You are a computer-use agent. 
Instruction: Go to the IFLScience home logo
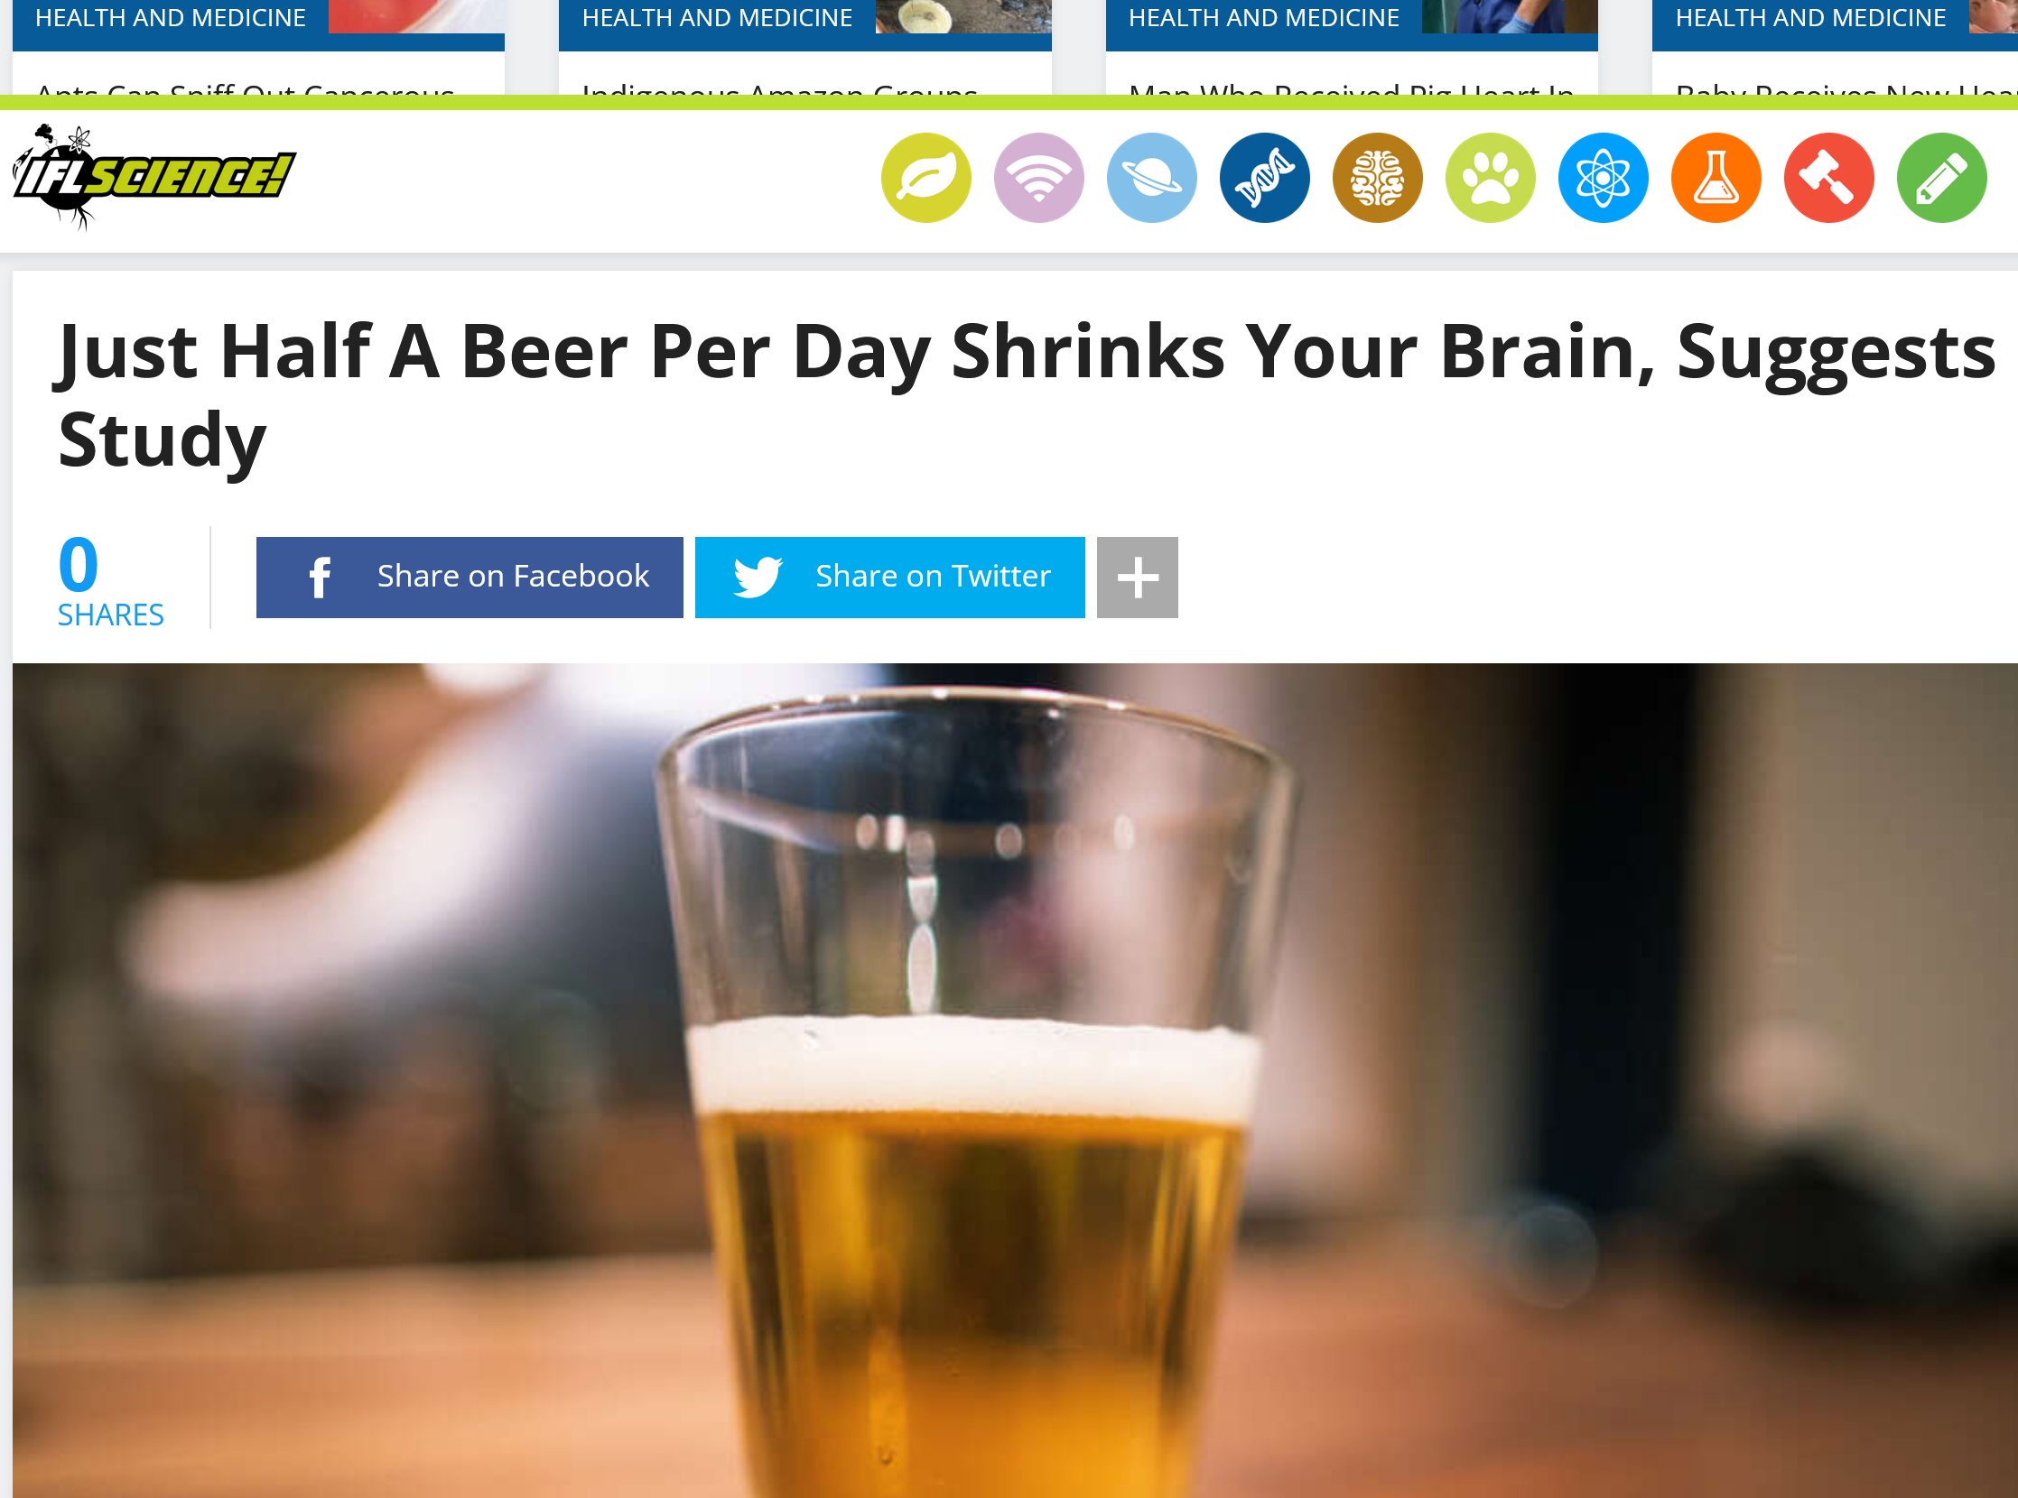pyautogui.click(x=153, y=177)
